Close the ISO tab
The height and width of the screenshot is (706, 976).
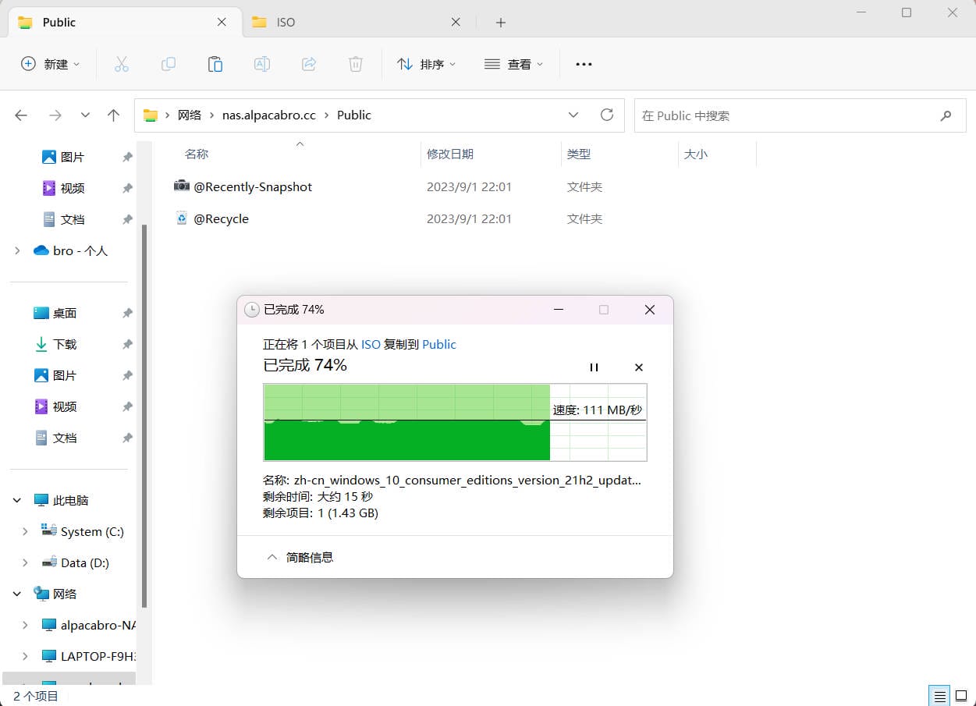point(456,22)
